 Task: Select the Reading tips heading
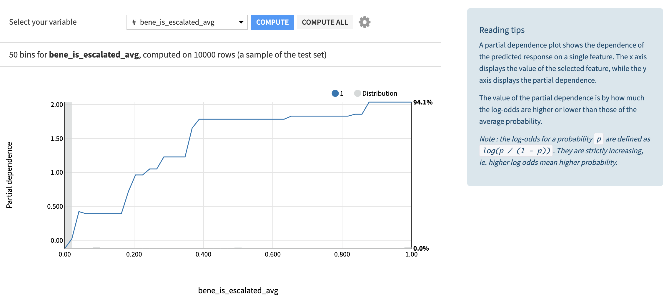[502, 30]
